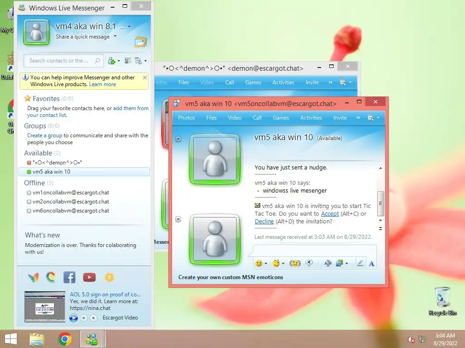Image resolution: width=465 pixels, height=348 pixels.
Task: Go to next video item
Action: [x=93, y=318]
